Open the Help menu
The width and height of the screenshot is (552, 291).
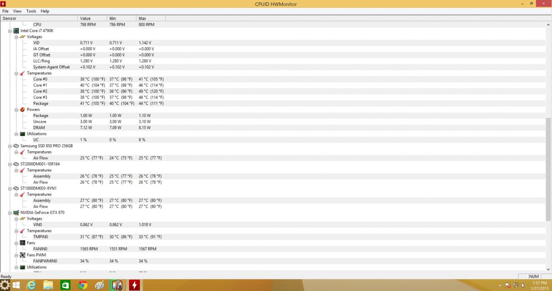[x=45, y=11]
